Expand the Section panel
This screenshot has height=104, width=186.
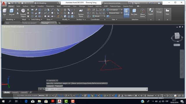point(80,19)
